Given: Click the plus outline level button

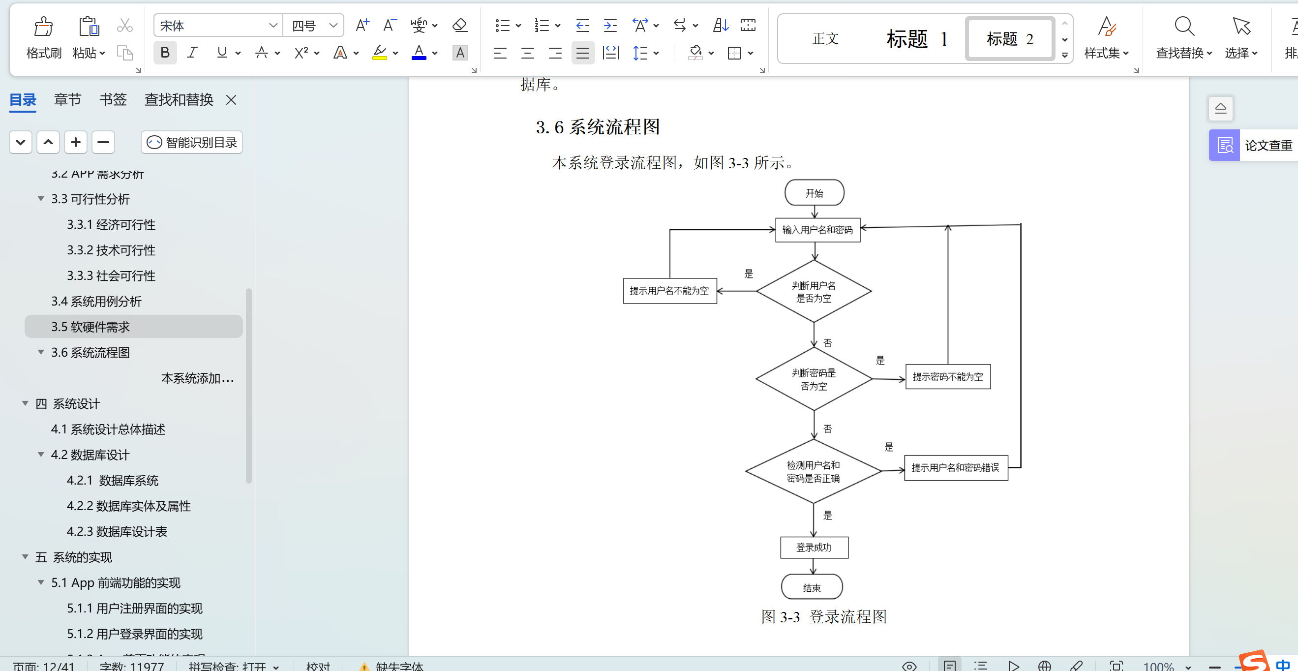Looking at the screenshot, I should pos(76,142).
